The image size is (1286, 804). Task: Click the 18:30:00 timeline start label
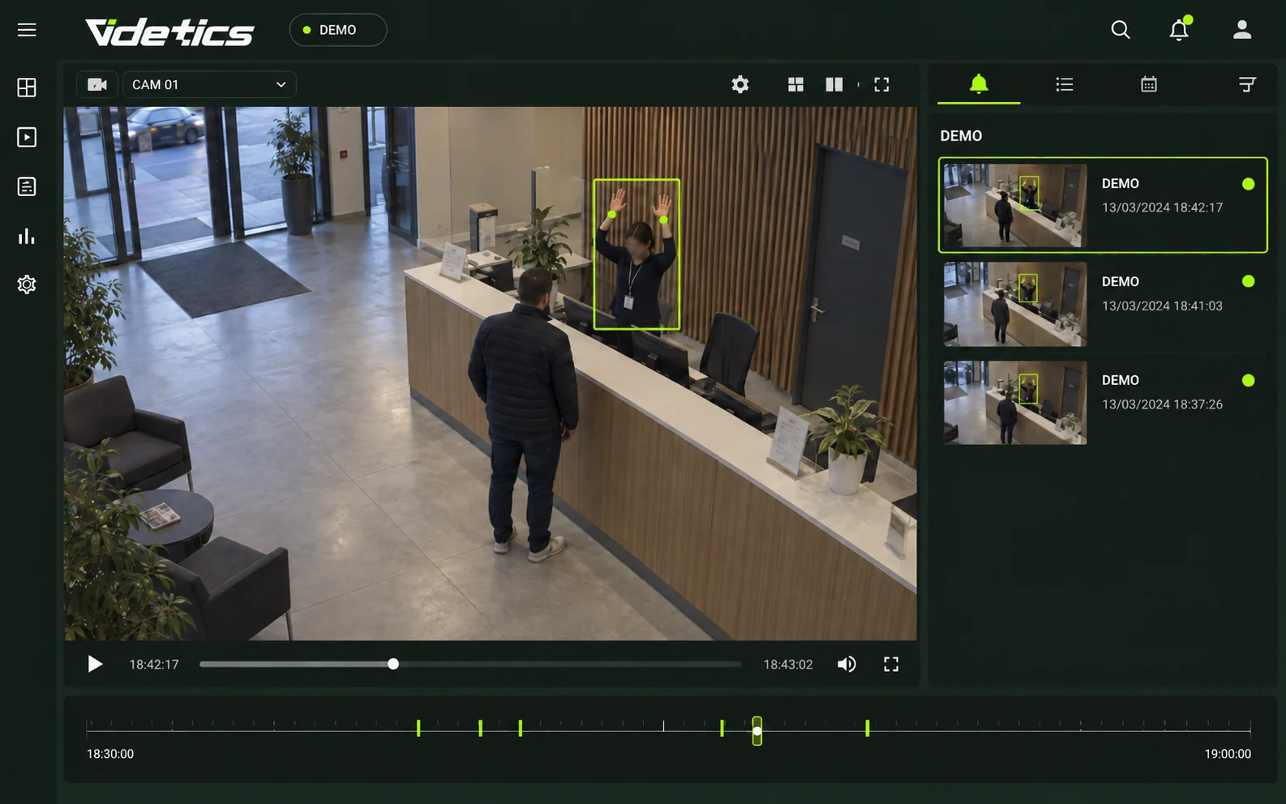[x=110, y=754]
